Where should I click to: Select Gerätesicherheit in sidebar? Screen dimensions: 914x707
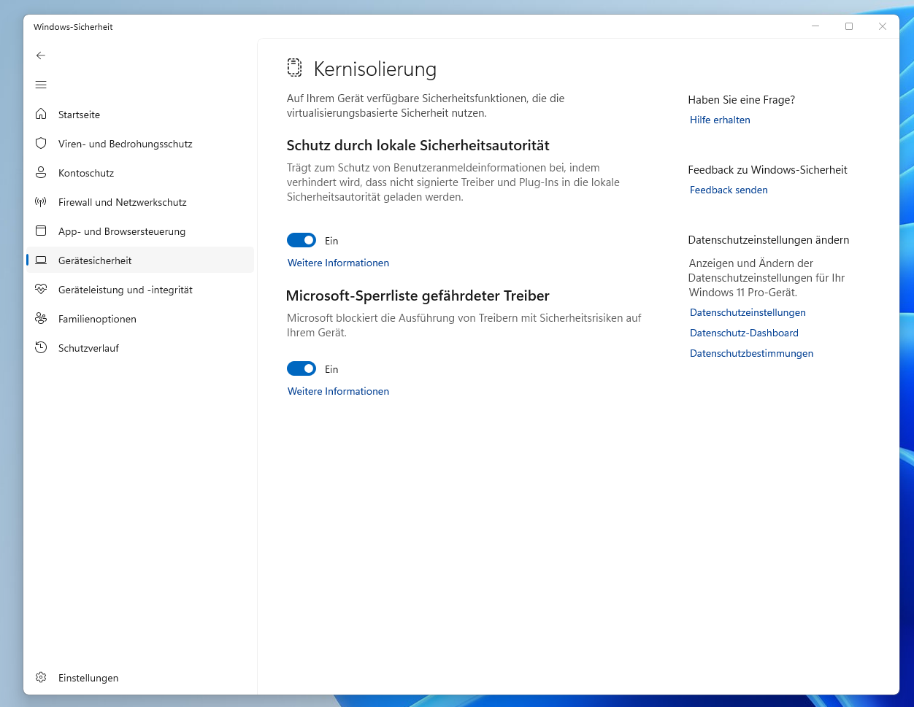tap(140, 260)
